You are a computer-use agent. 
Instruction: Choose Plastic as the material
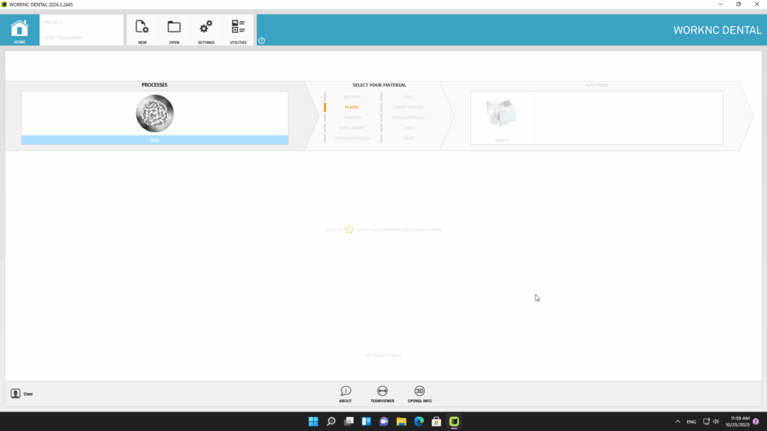pos(352,107)
